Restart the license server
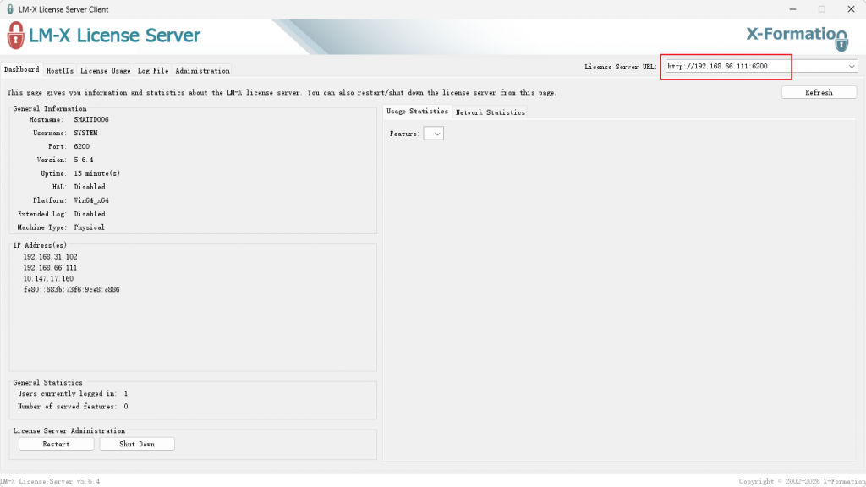This screenshot has height=487, width=866. click(x=56, y=444)
